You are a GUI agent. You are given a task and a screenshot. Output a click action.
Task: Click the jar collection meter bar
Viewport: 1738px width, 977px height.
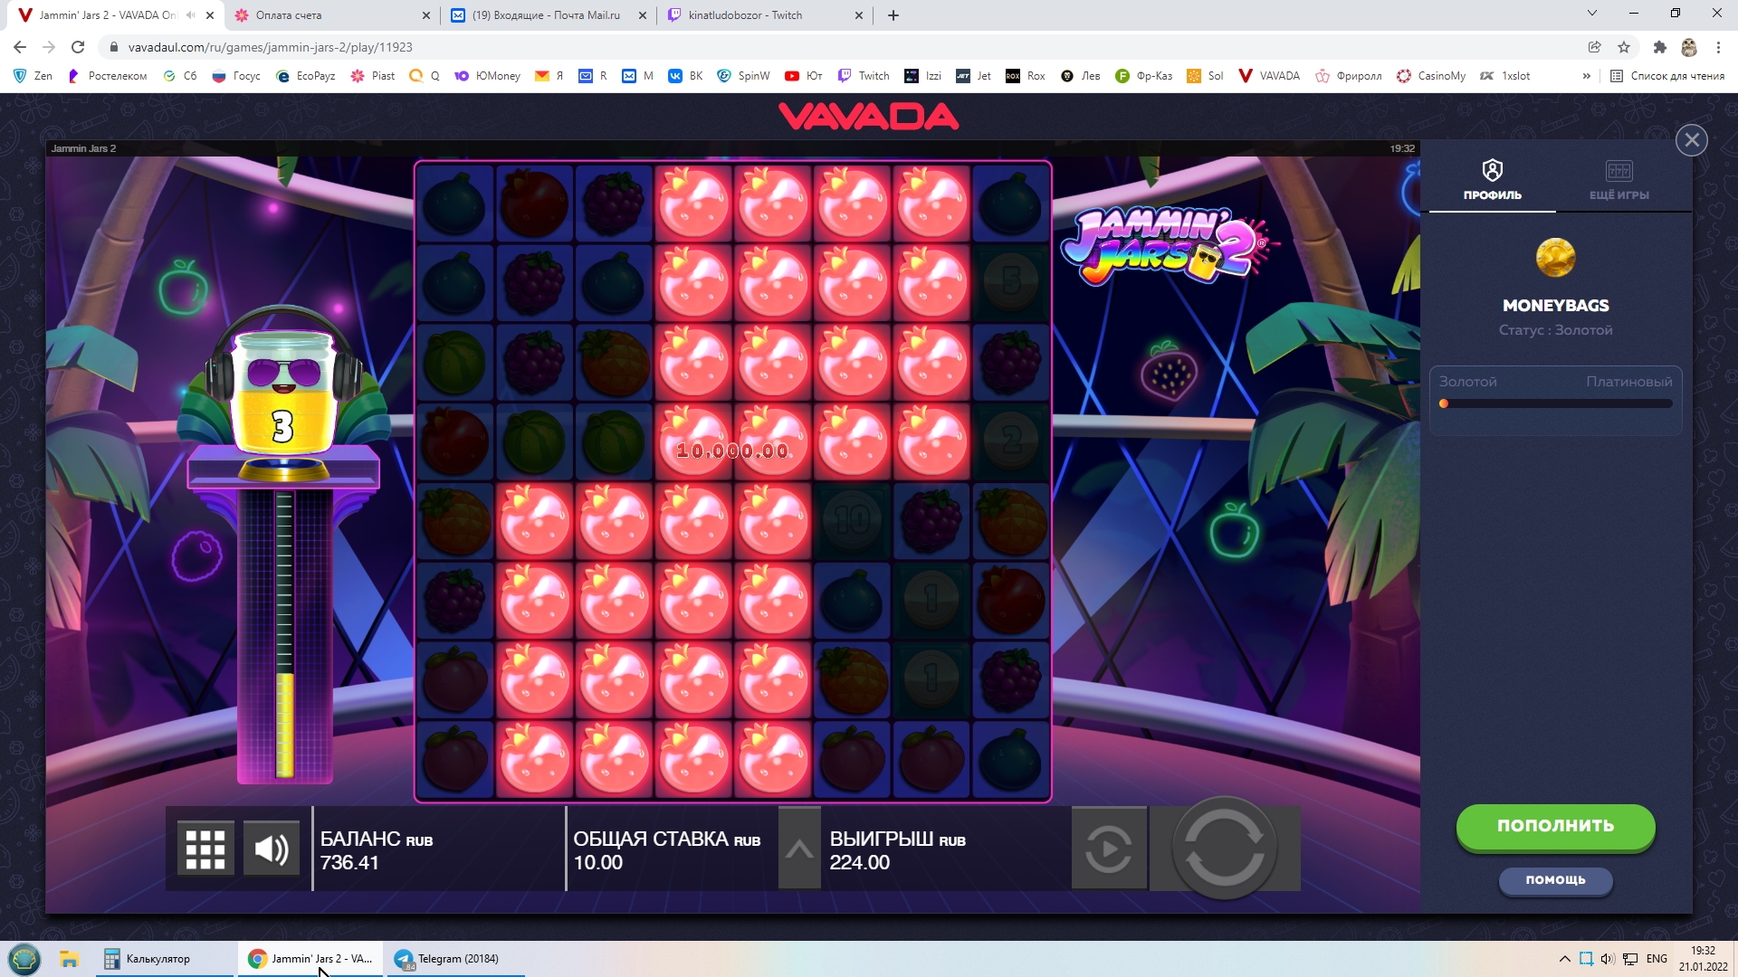284,633
